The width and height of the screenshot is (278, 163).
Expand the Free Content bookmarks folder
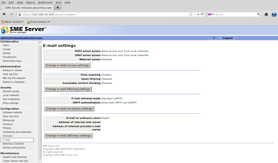coord(38,22)
